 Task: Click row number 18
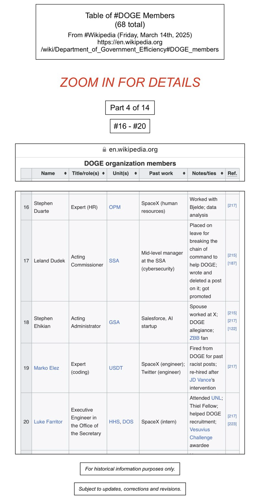pos(26,322)
